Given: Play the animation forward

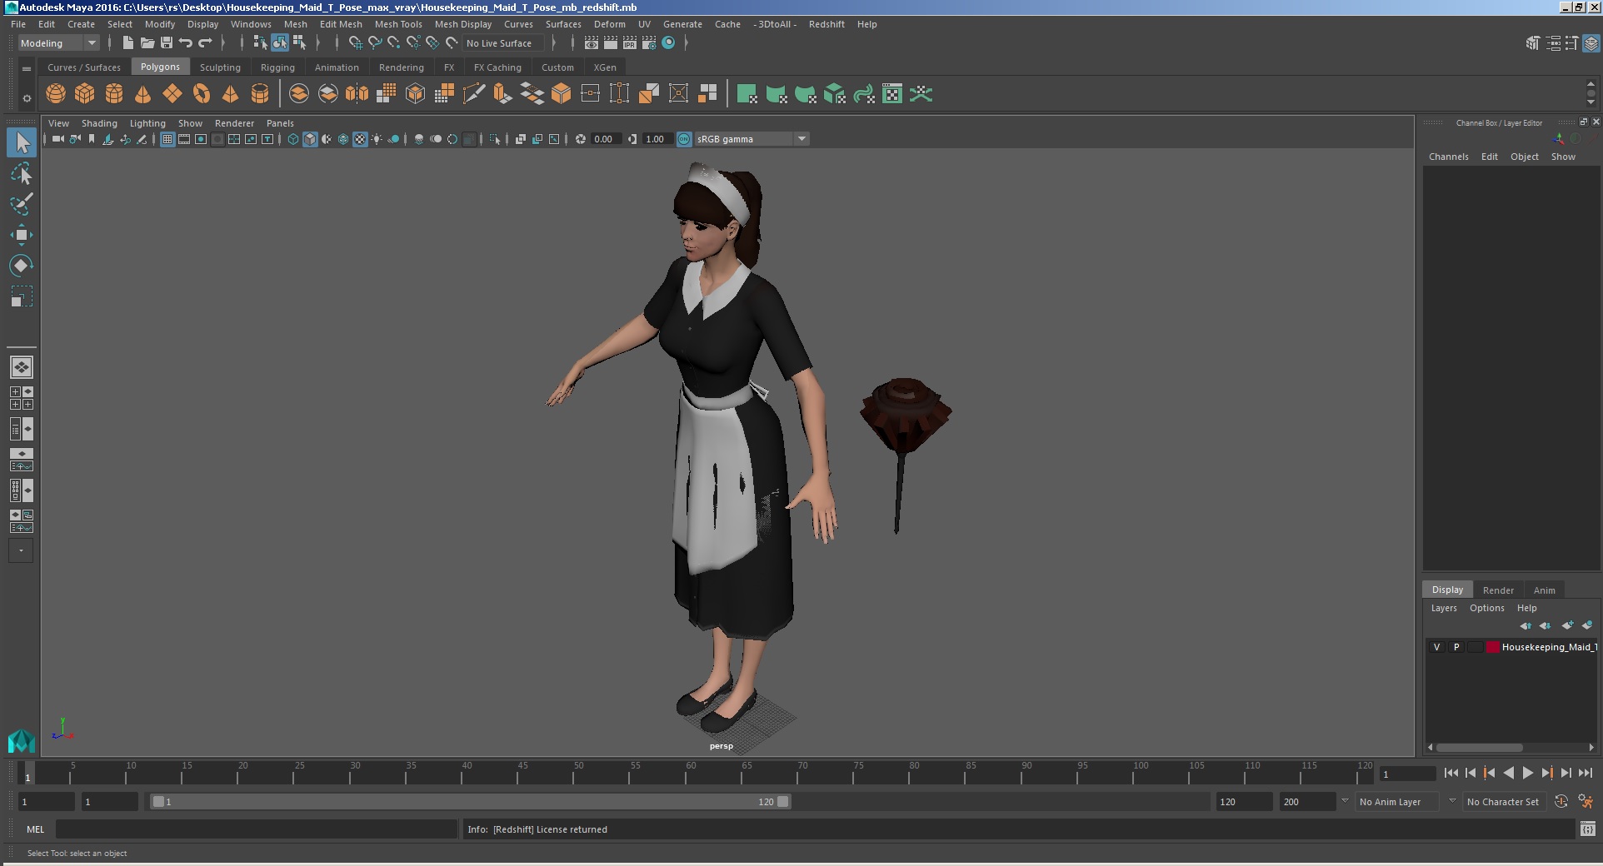Looking at the screenshot, I should click(x=1527, y=773).
